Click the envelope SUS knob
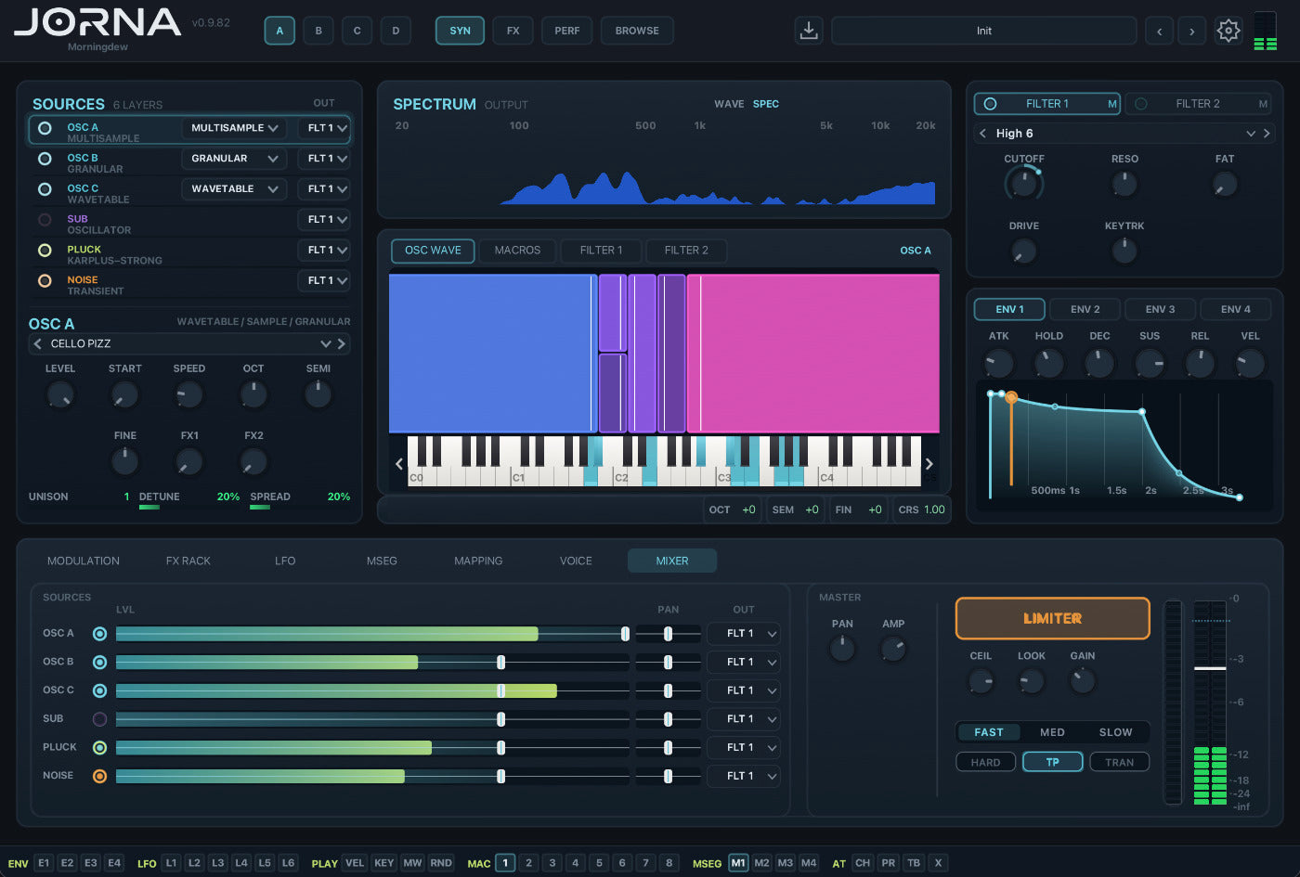 click(x=1150, y=363)
